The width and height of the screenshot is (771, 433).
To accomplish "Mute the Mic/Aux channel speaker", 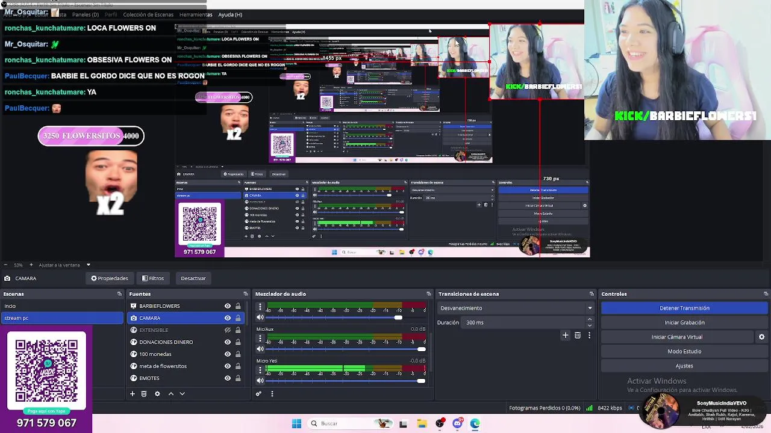I will coord(260,349).
